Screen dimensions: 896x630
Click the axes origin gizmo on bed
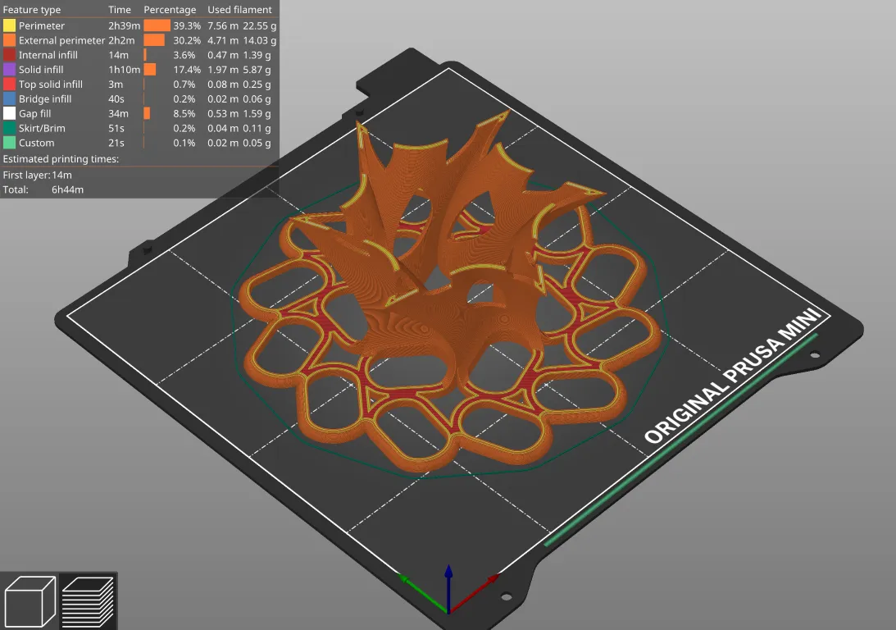pos(448,589)
